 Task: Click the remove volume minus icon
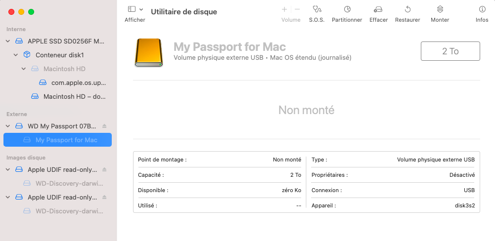pos(297,9)
